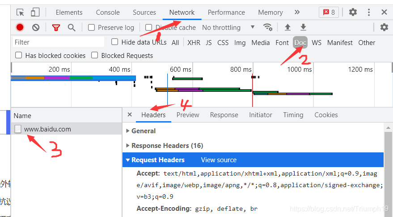Filter requests by Manifest
Screen dimensions: 393x217
point(340,43)
